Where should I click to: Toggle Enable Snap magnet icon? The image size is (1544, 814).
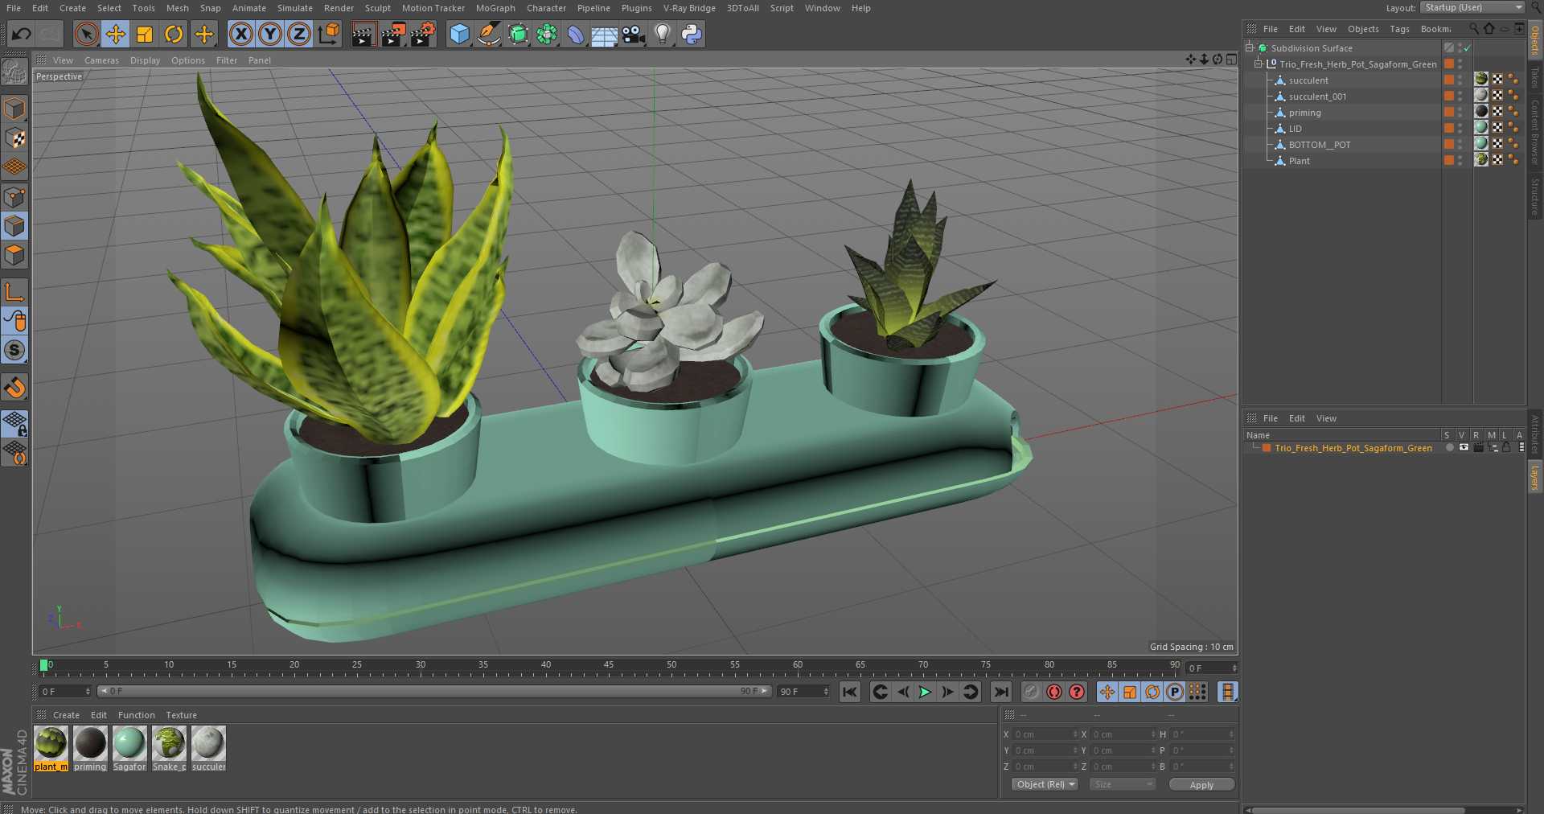click(14, 388)
